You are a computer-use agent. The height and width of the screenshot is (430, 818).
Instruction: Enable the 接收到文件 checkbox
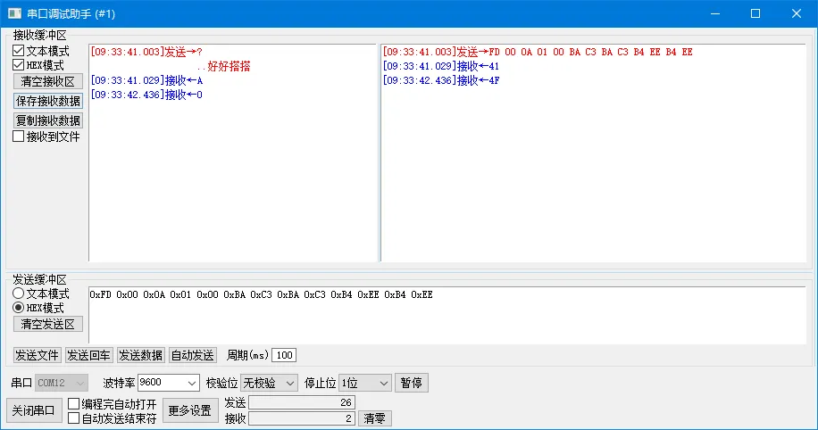(19, 136)
